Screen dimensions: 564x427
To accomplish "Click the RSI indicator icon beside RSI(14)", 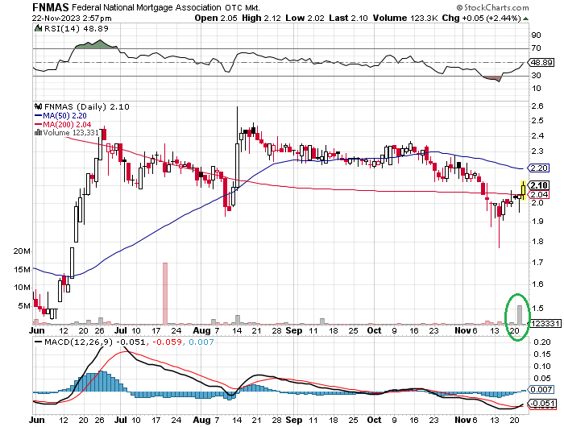I will 38,28.
